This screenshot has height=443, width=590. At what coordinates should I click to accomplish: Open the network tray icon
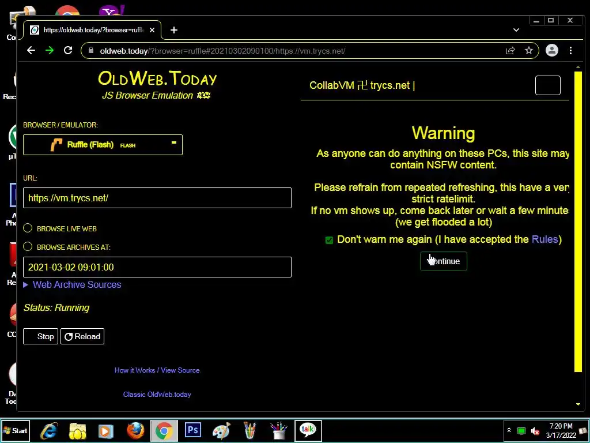coord(521,430)
